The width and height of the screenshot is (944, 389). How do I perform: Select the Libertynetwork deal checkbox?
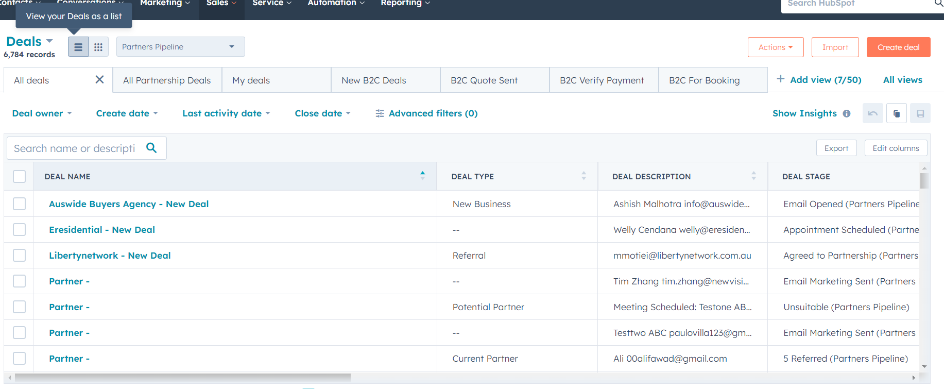(19, 256)
